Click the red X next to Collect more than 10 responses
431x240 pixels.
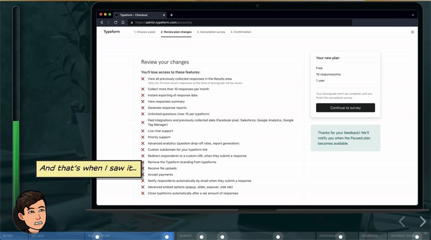pos(143,89)
